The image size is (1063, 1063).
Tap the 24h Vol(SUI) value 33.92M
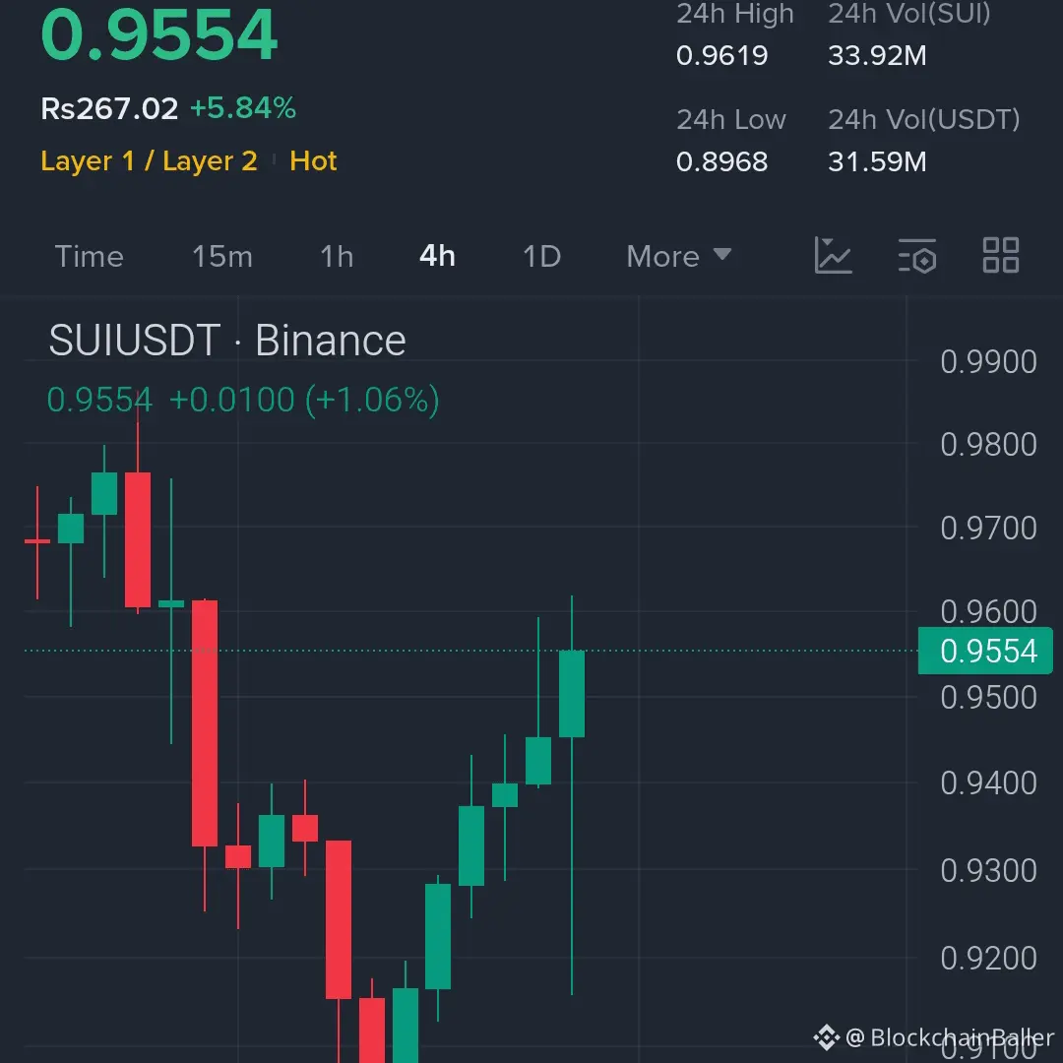(x=877, y=55)
